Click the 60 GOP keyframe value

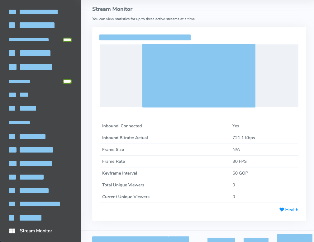pos(240,173)
